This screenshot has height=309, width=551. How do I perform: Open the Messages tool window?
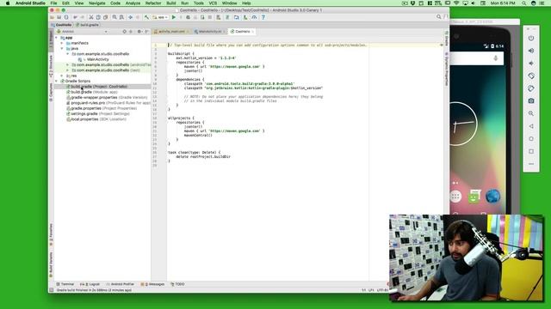pos(152,284)
